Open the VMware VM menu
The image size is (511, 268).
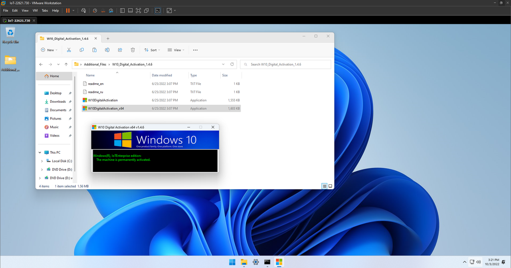tap(35, 10)
